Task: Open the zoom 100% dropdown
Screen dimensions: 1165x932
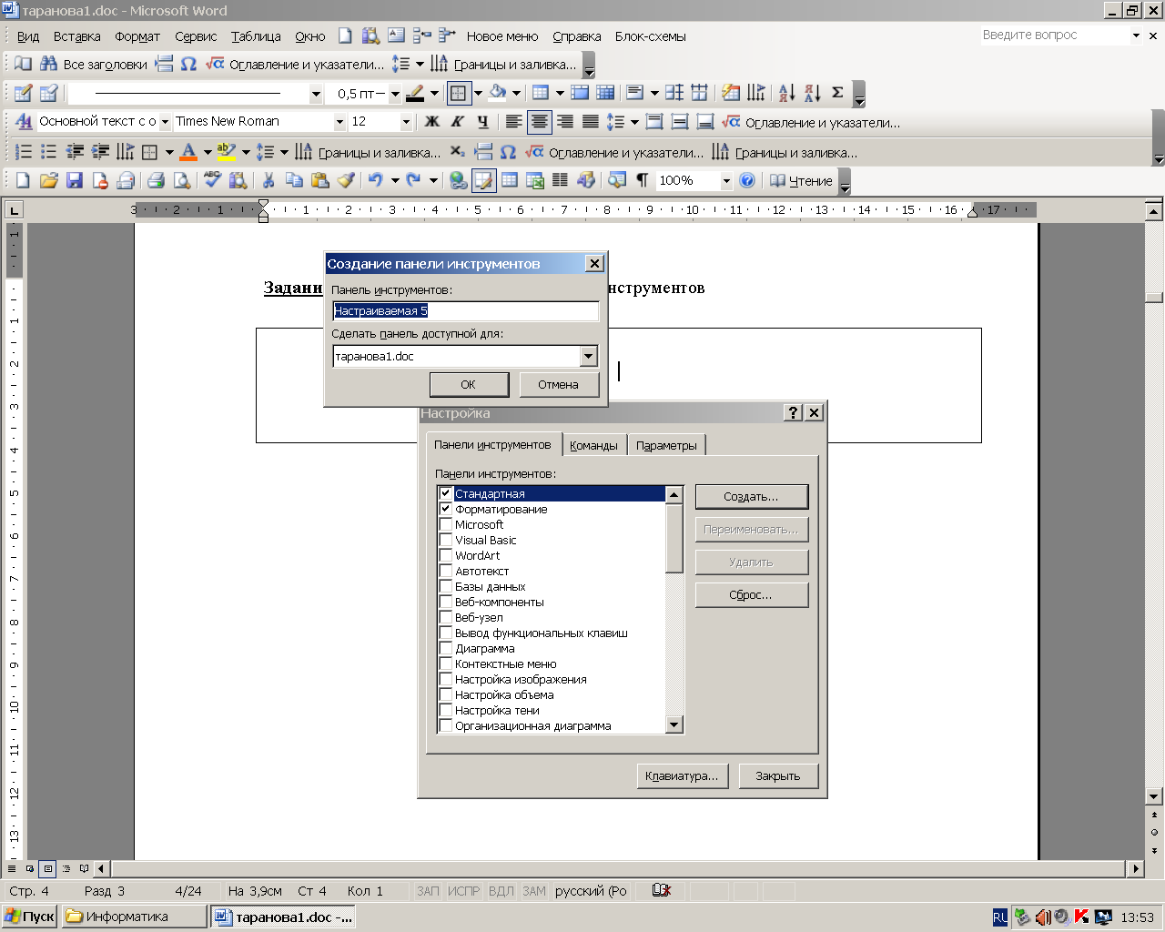Action: 726,180
